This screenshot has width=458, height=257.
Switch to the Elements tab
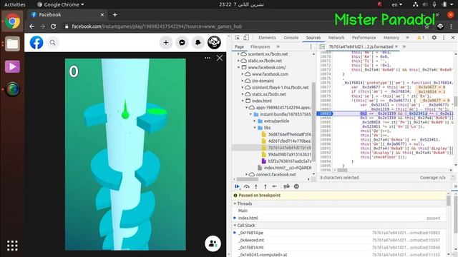[x=267, y=38]
